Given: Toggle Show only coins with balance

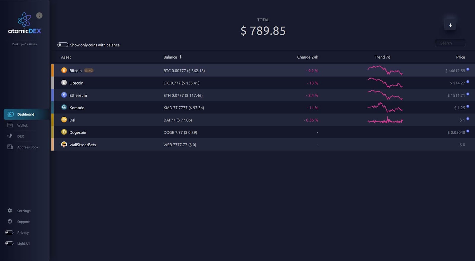Looking at the screenshot, I should [63, 45].
